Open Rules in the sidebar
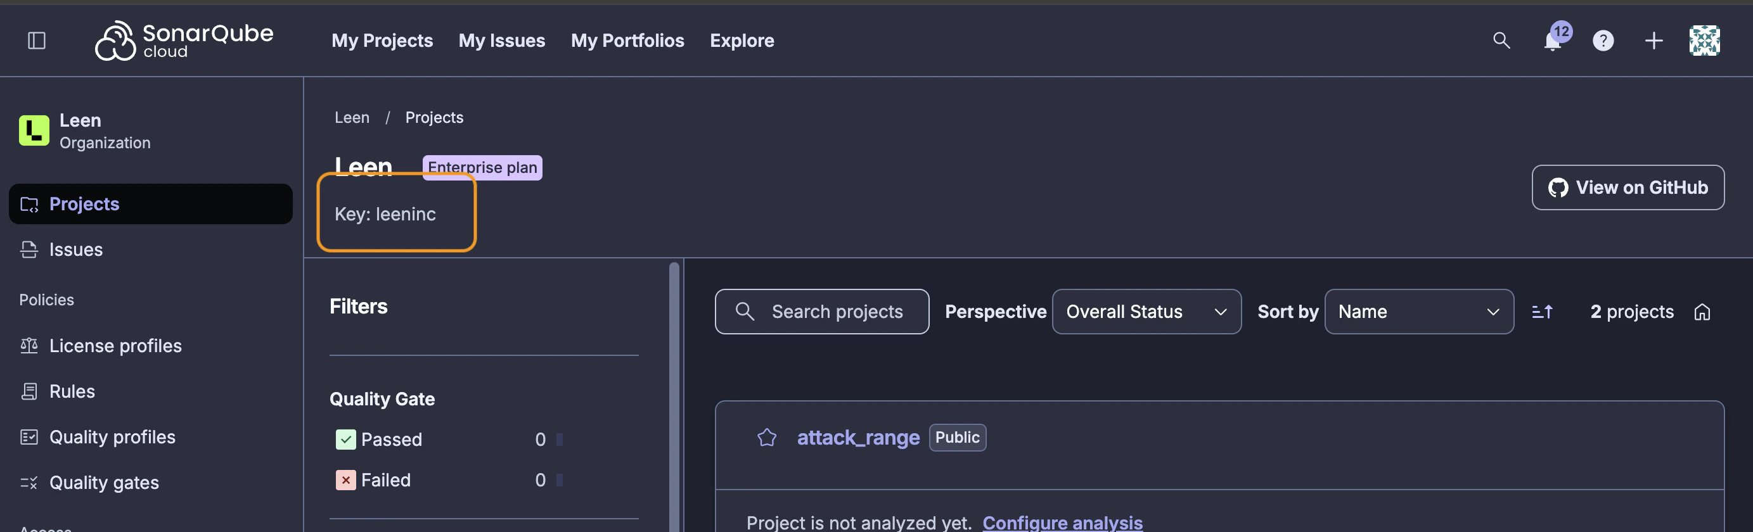1753x532 pixels. coord(150,391)
